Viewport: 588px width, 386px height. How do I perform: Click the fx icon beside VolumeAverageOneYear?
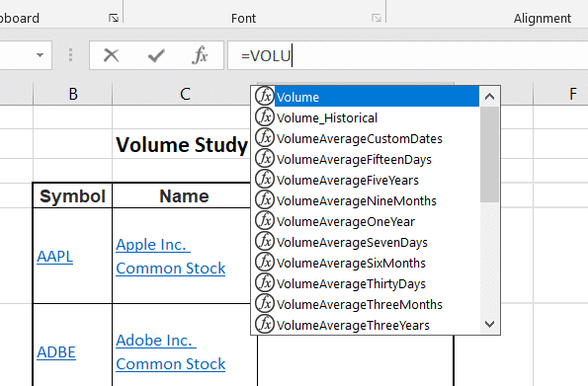pyautogui.click(x=265, y=220)
